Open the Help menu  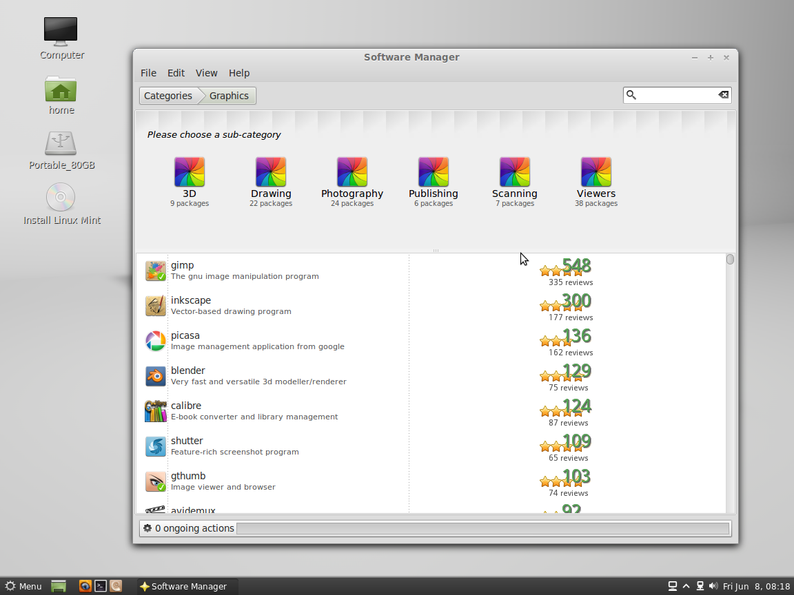coord(239,73)
